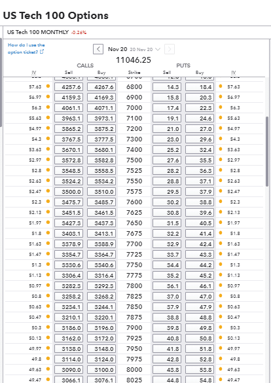Open the Nov 20 expiry dropdown
Image resolution: width=271 pixels, height=383 pixels.
point(134,49)
